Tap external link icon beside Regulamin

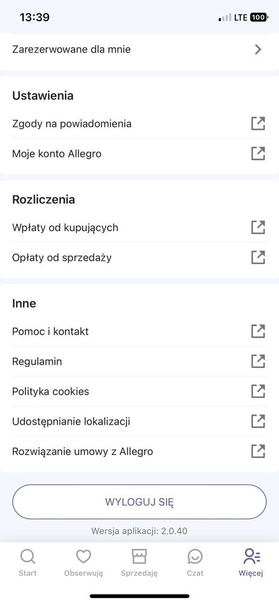click(258, 361)
